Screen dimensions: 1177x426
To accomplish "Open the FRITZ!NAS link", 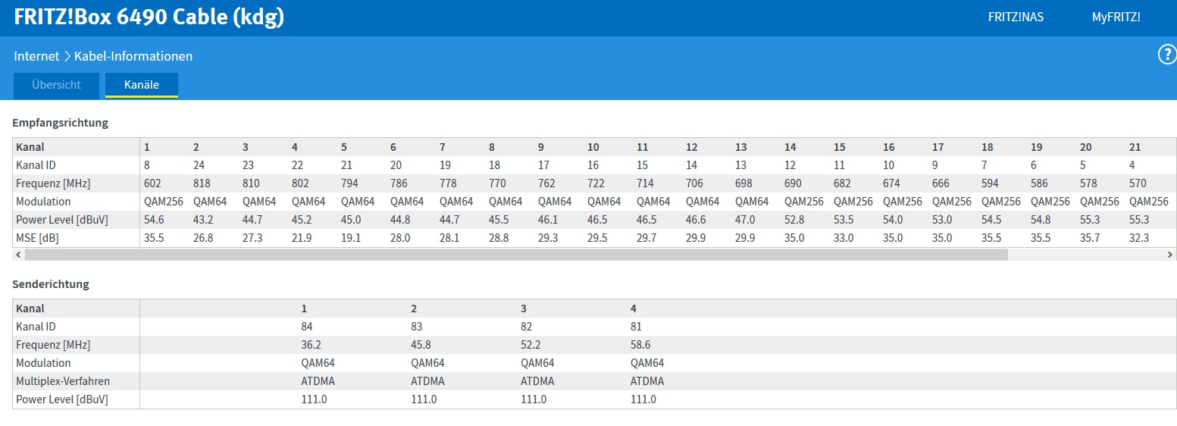I will (1016, 17).
